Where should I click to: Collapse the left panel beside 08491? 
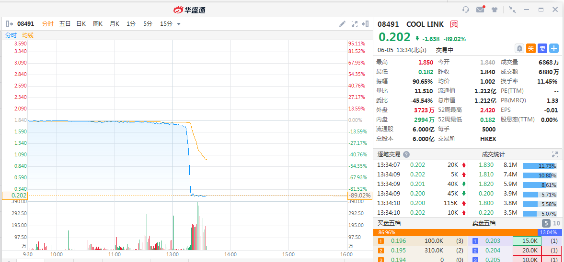(x=10, y=24)
